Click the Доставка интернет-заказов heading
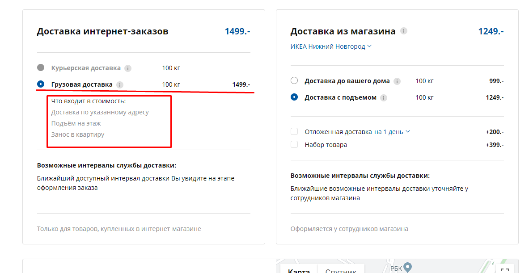Screen dimensions: 529x273 102,31
